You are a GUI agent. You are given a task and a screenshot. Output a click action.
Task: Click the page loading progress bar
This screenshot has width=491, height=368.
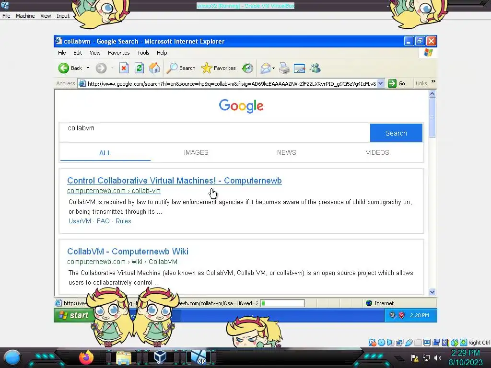282,303
